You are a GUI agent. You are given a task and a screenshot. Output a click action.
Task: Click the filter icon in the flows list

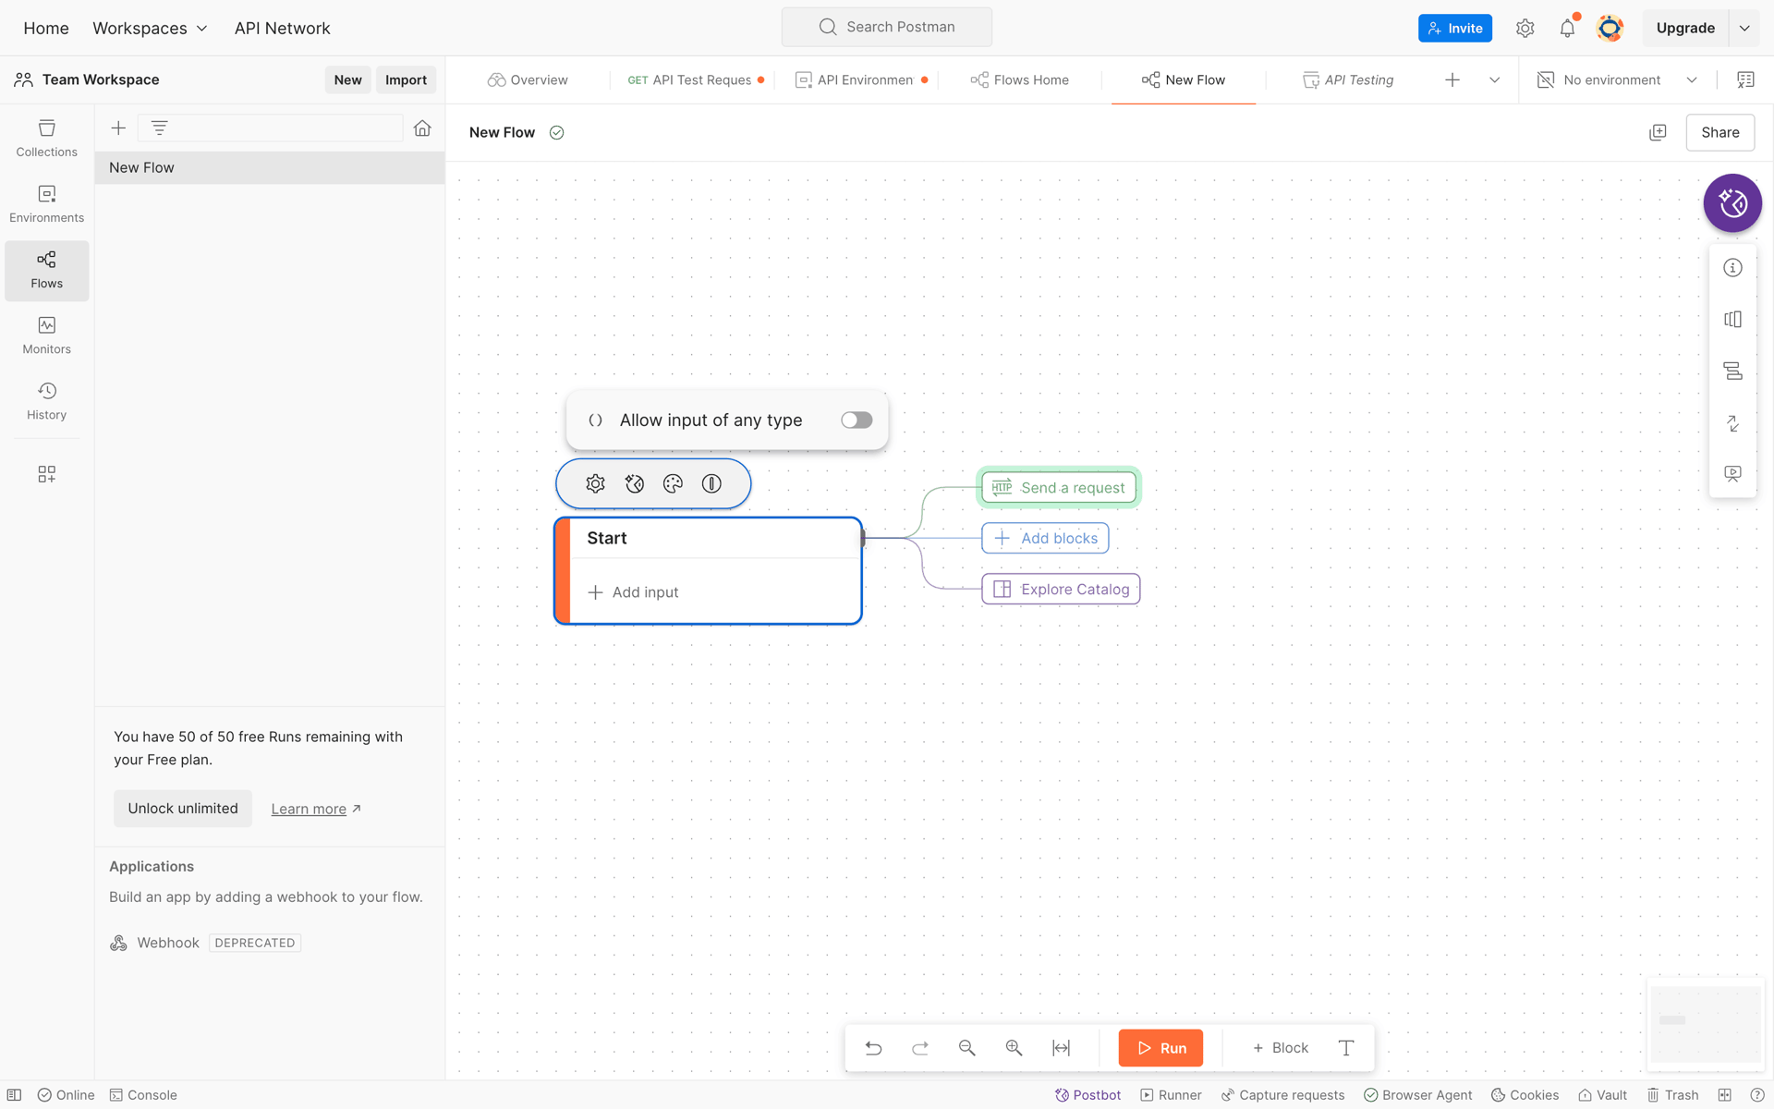pos(159,128)
